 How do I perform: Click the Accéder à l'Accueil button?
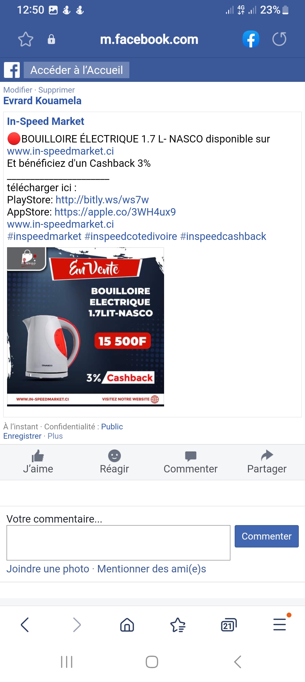coord(77,70)
